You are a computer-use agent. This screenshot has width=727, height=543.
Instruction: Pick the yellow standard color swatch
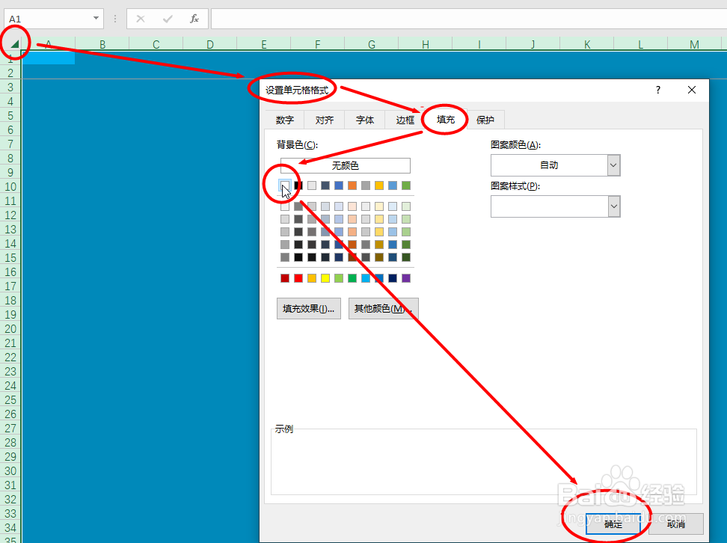point(325,277)
